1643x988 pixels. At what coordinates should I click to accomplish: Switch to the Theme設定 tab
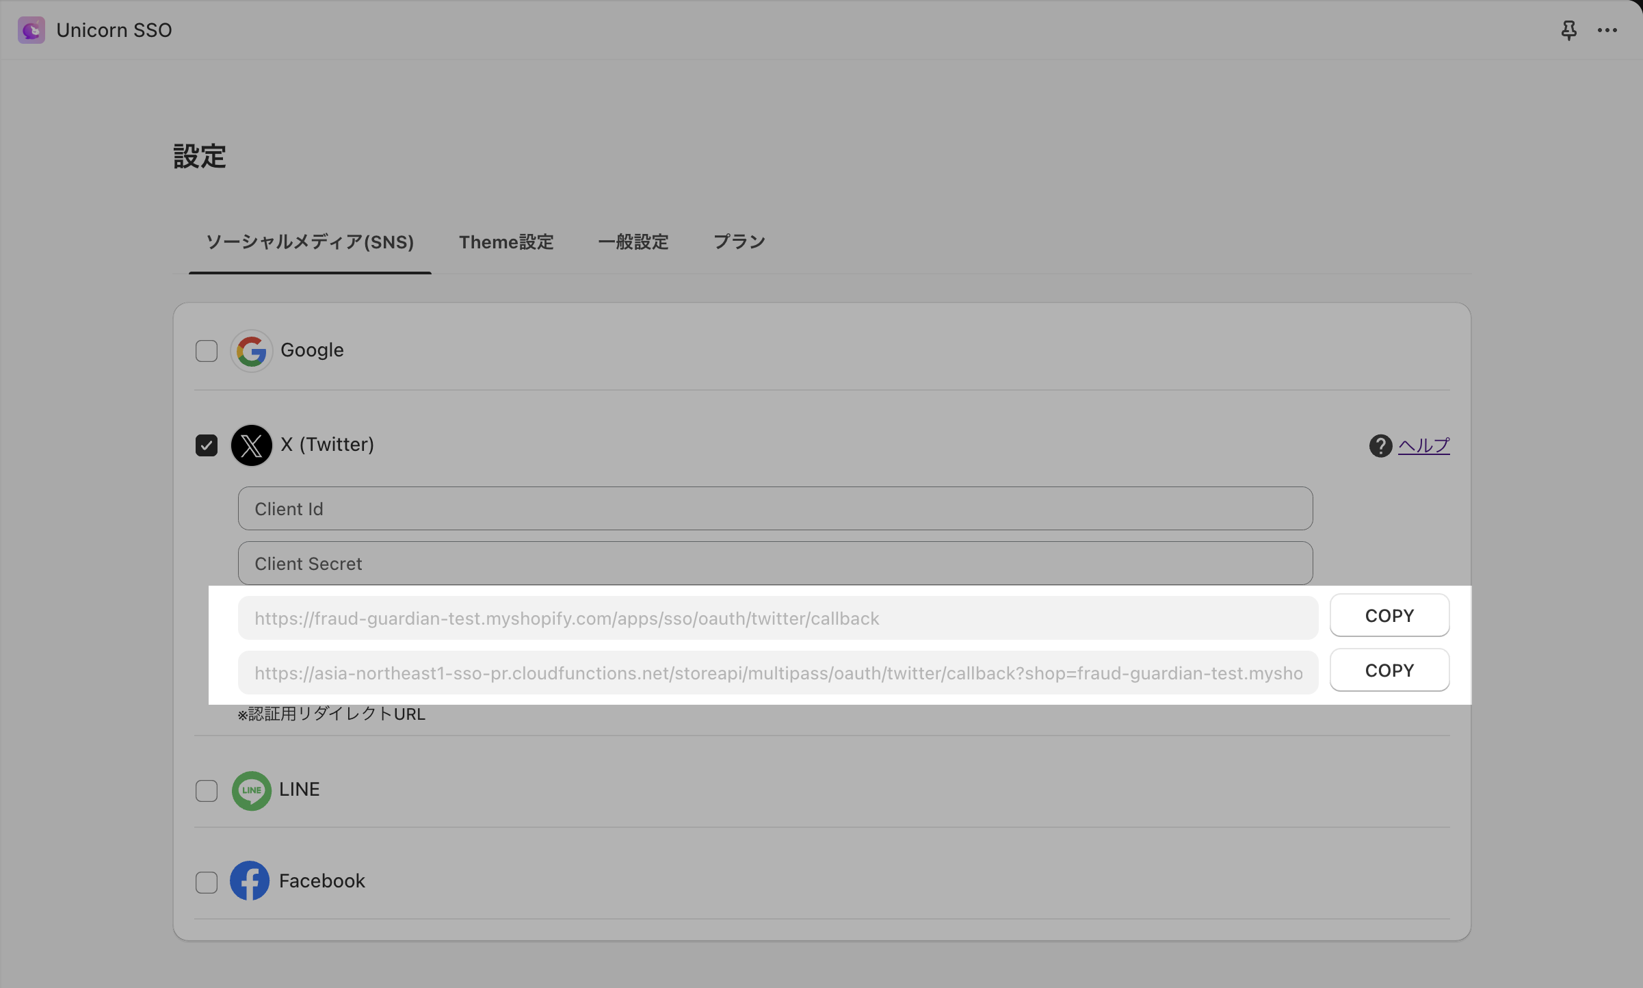pos(506,242)
